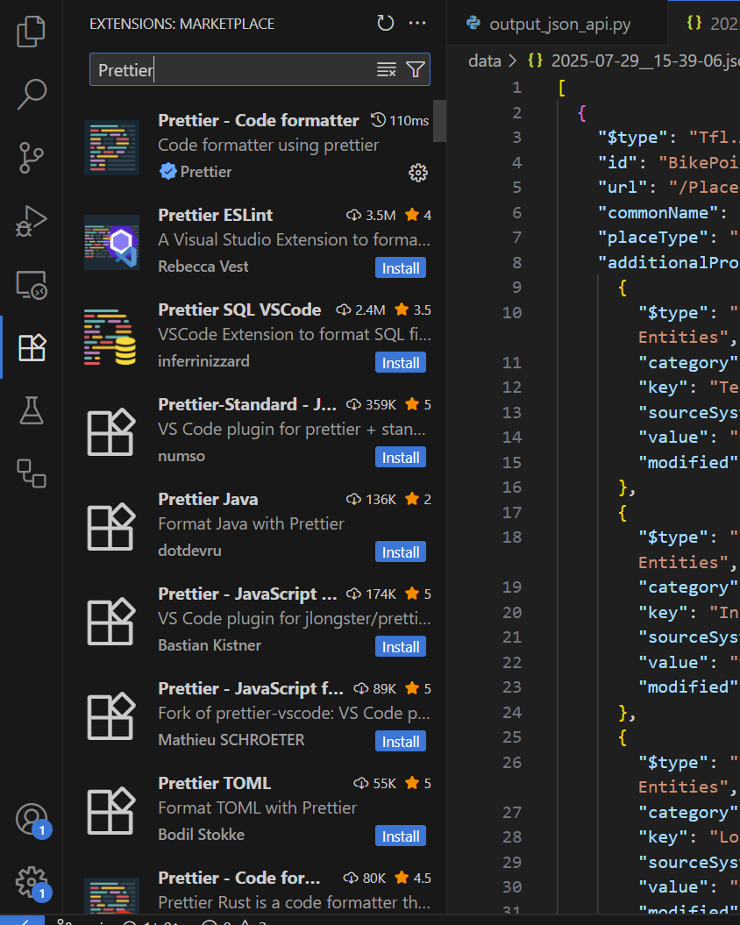This screenshot has width=740, height=925.
Task: Click the publisher name Bodil Stokke
Action: click(x=202, y=834)
